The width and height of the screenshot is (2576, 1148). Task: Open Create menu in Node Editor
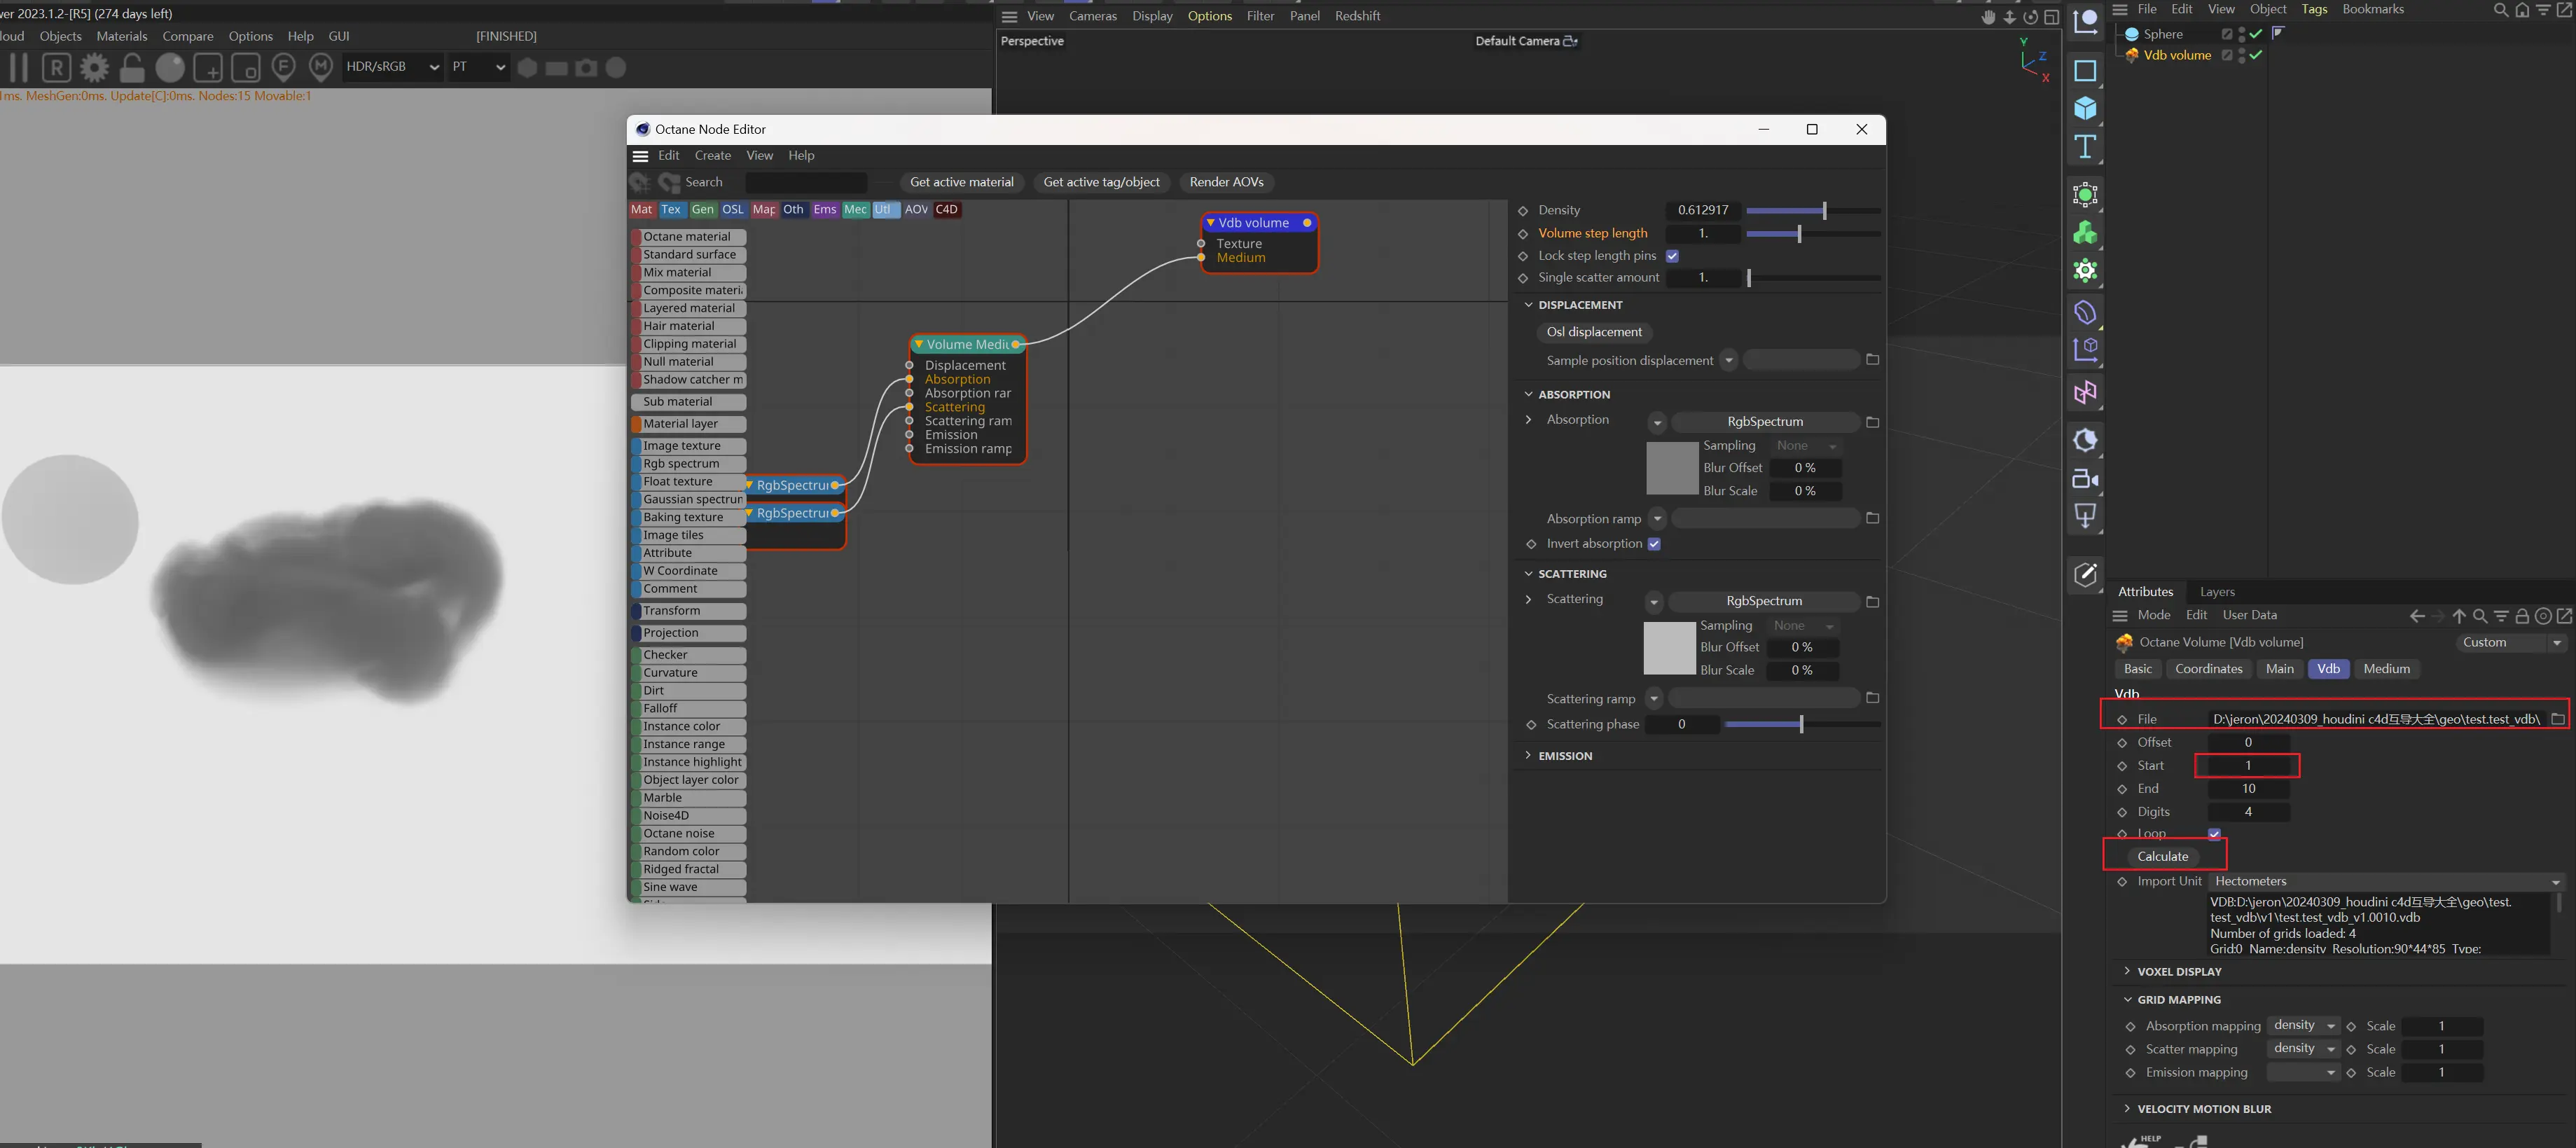pos(713,156)
